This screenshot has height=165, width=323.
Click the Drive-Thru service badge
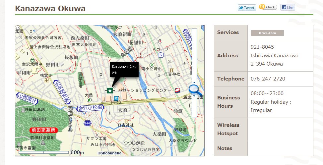pos(267,33)
